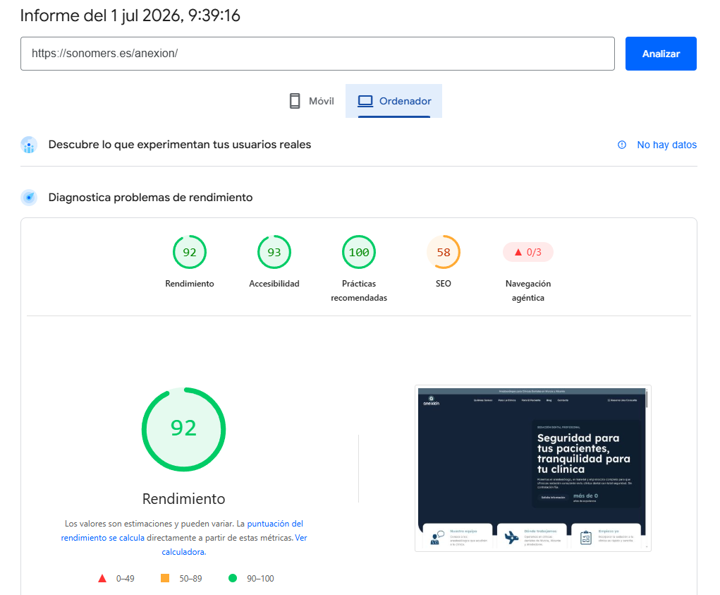Click the report date heading text
The height and width of the screenshot is (595, 720).
point(130,16)
